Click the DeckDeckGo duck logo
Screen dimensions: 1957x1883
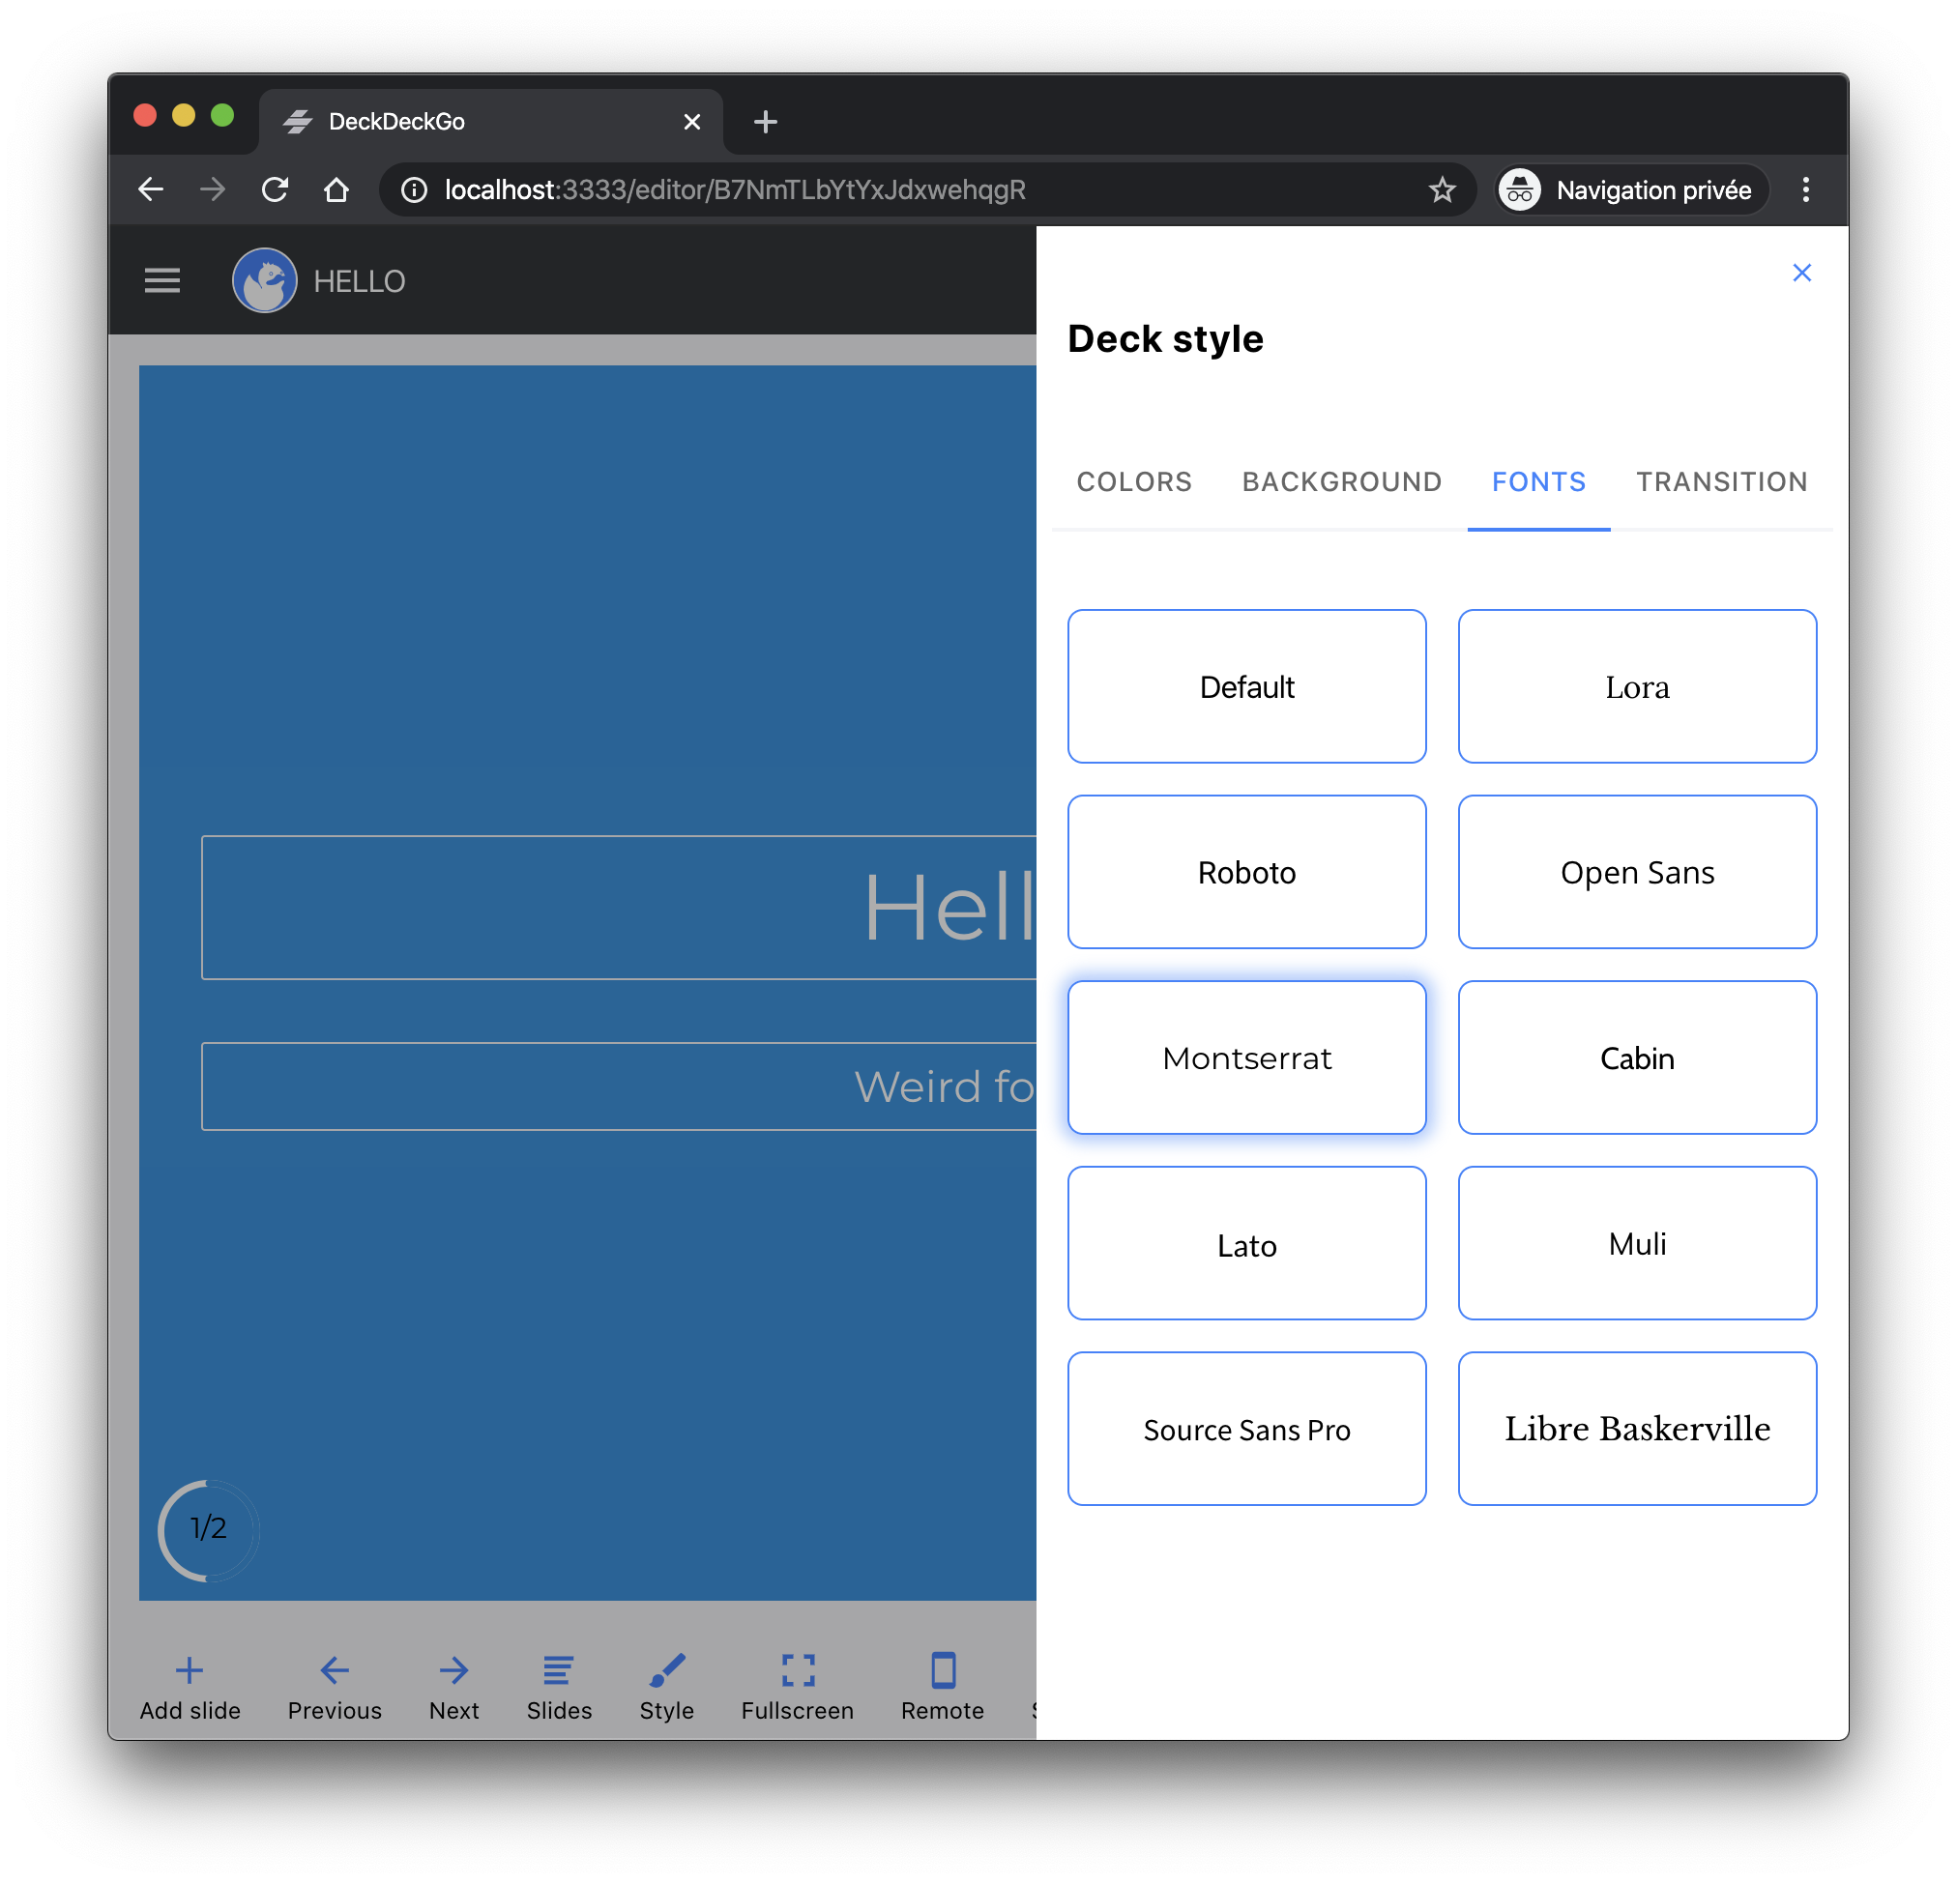pos(264,280)
